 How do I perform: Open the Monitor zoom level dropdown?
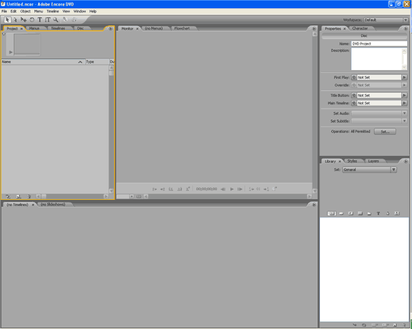(x=131, y=196)
